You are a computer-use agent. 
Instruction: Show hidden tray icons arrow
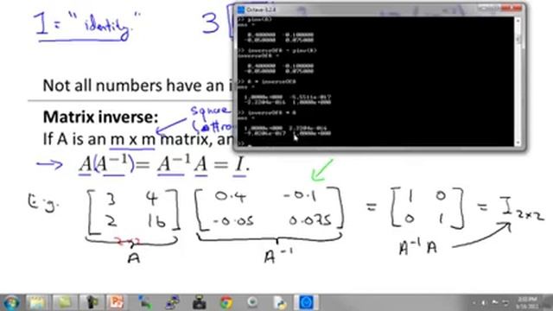point(474,302)
